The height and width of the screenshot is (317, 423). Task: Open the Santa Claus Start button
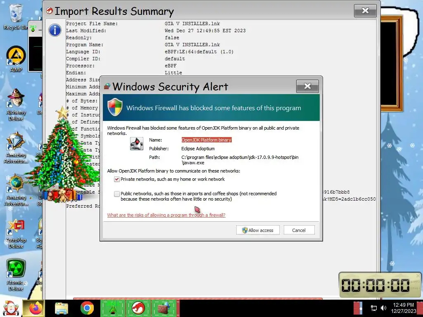pos(10,308)
